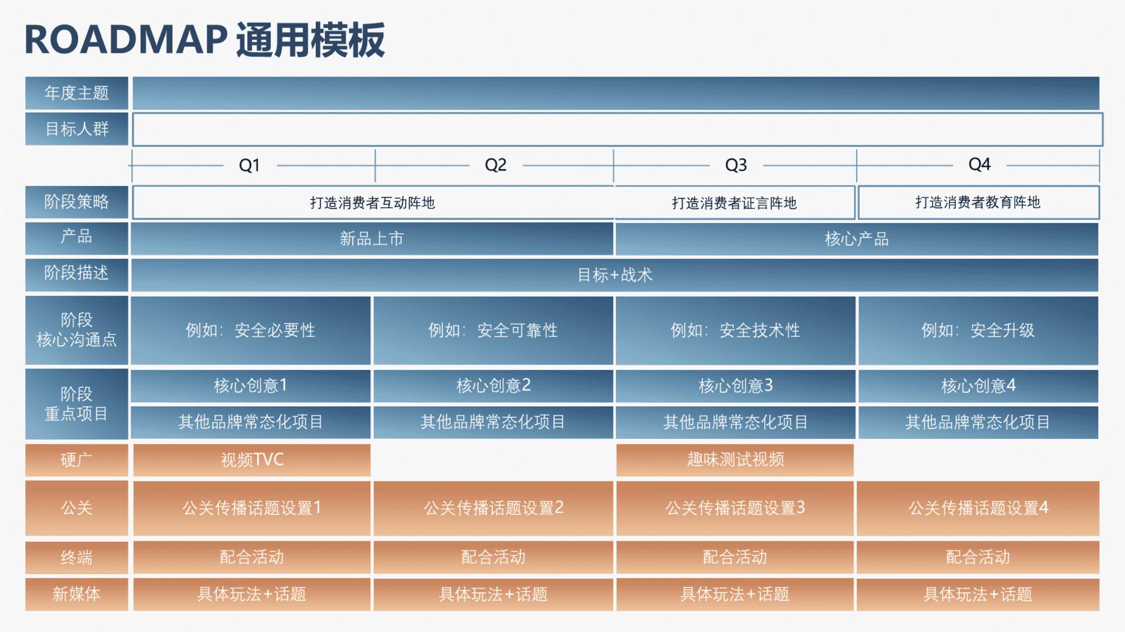Select the 目标+战术 description cell
This screenshot has height=632, width=1125.
pos(614,275)
